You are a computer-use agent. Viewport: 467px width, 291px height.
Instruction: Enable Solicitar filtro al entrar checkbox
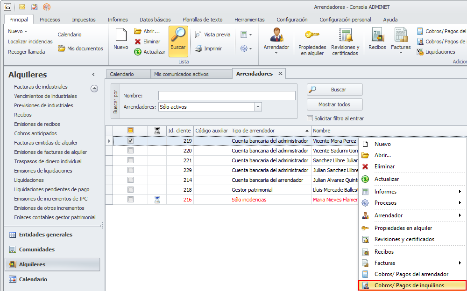(310, 118)
